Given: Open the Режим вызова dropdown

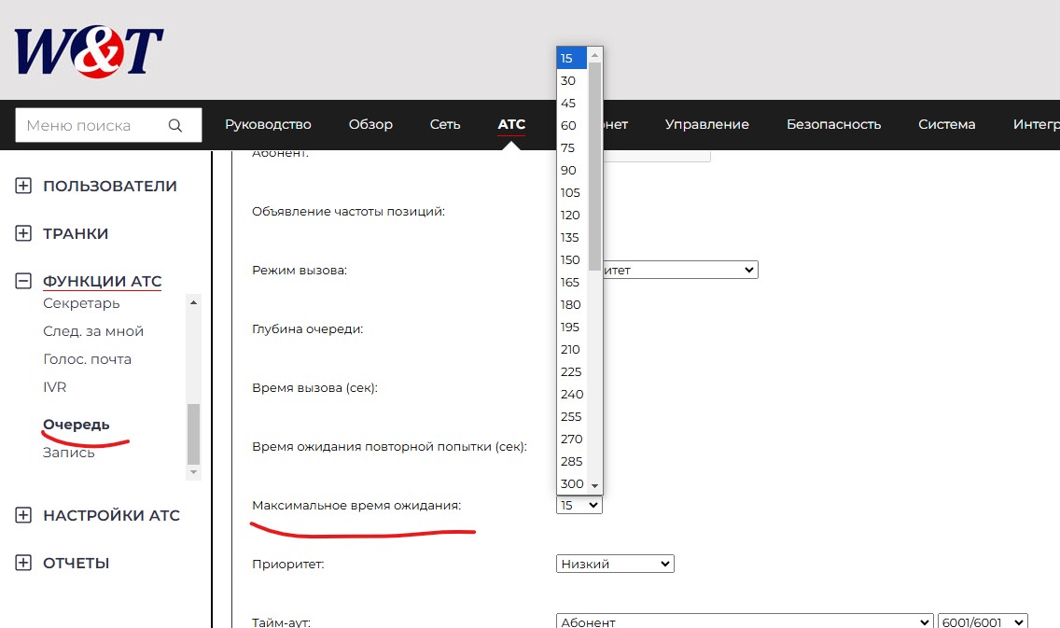Looking at the screenshot, I should pos(679,270).
